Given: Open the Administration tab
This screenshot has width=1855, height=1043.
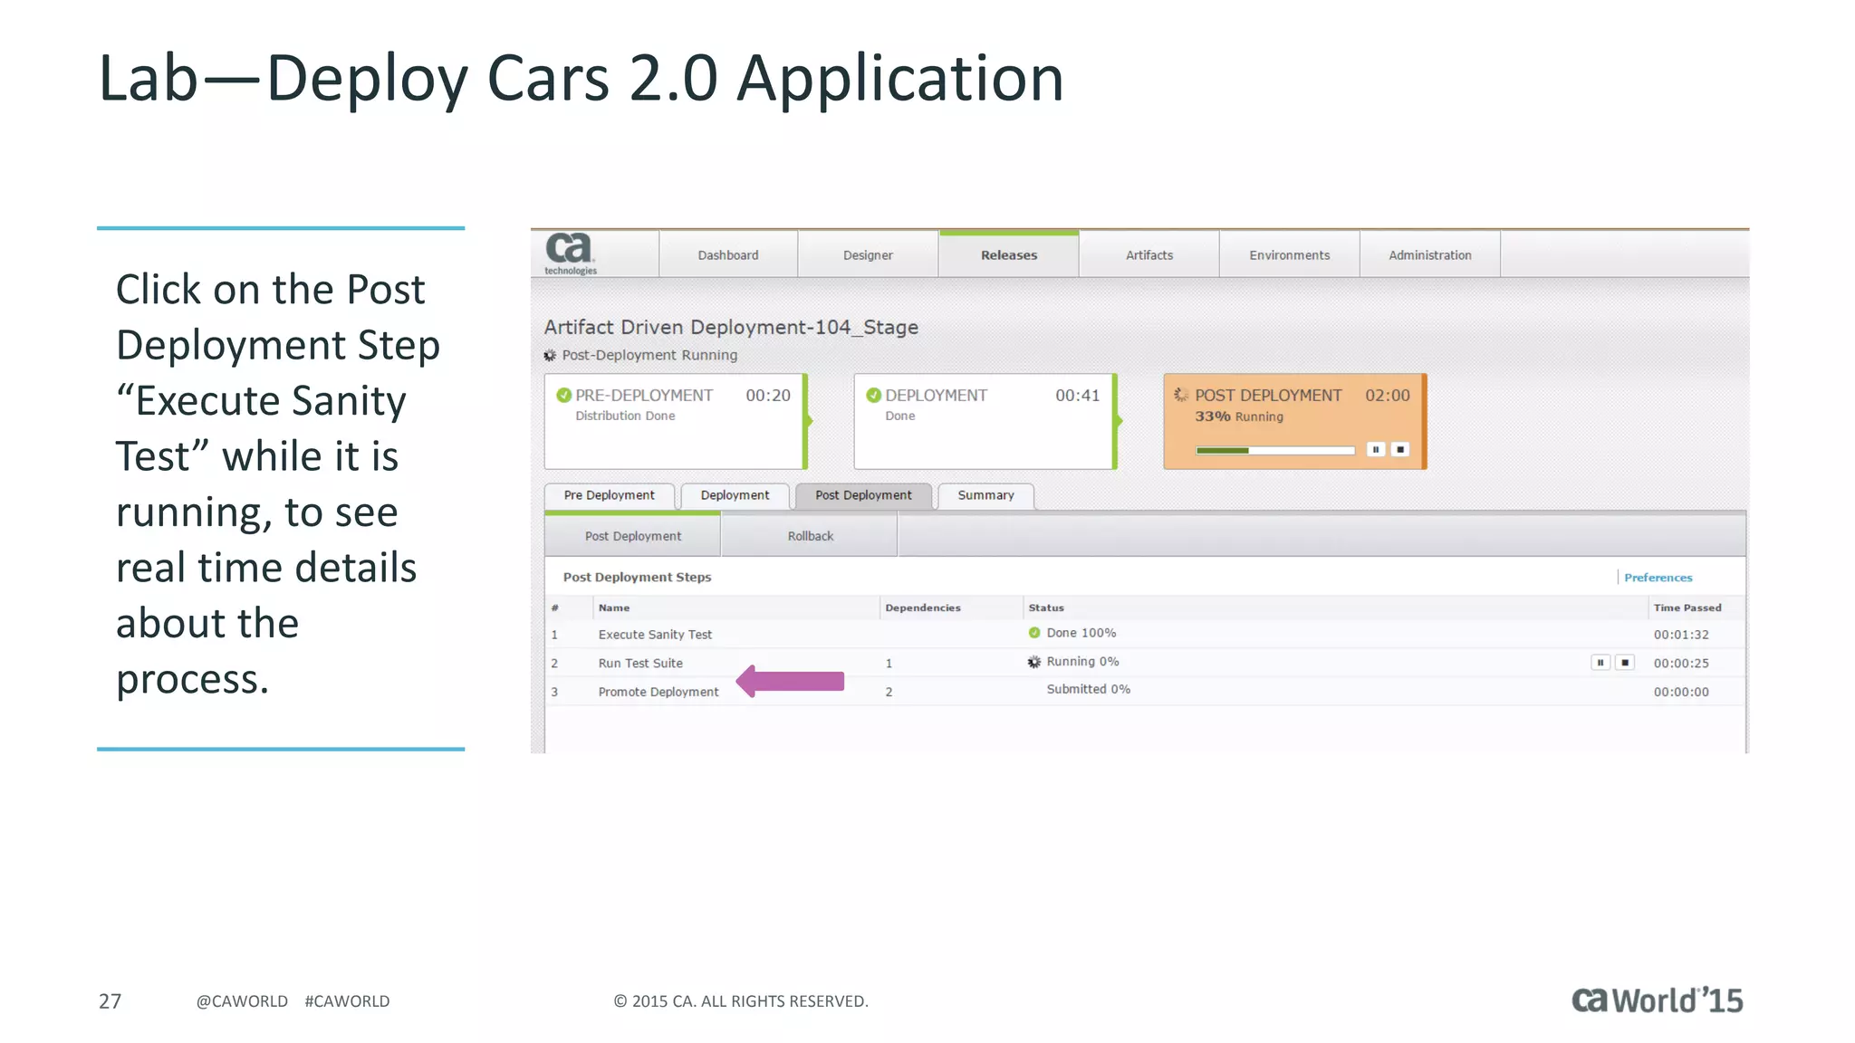Looking at the screenshot, I should [1430, 254].
